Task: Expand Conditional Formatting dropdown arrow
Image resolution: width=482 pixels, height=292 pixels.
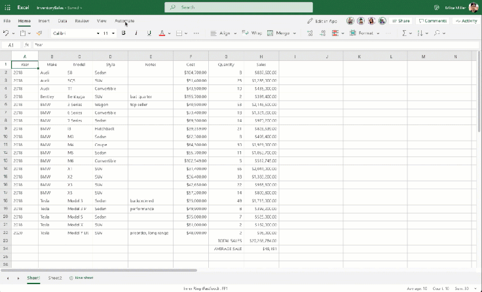Action: [343, 33]
